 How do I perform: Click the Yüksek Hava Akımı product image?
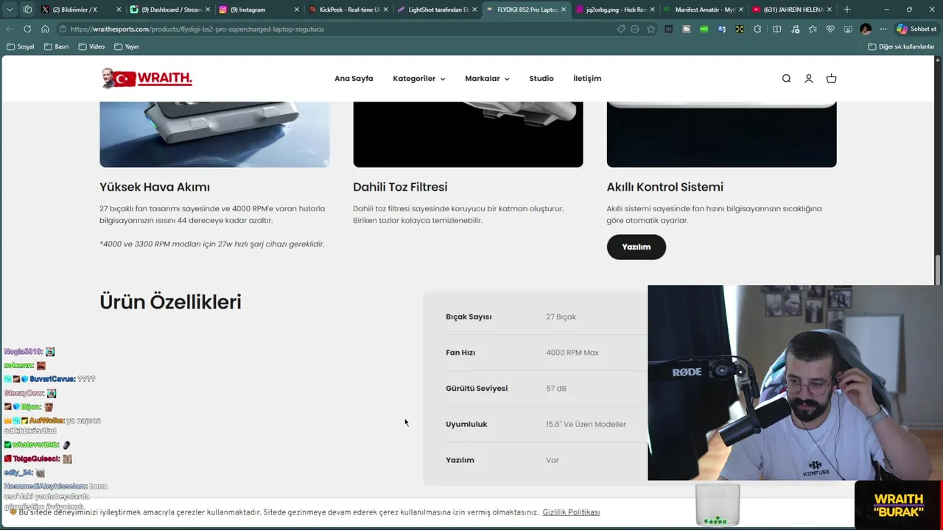click(214, 135)
